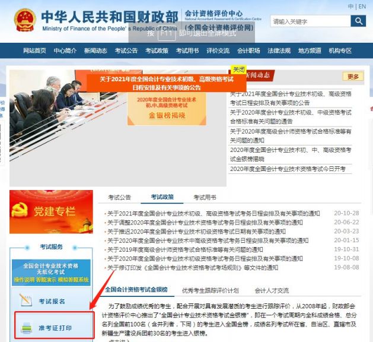Screen dimensions: 373x342
Task: Select the 会计人才交流 tab
Action: [x=272, y=290]
